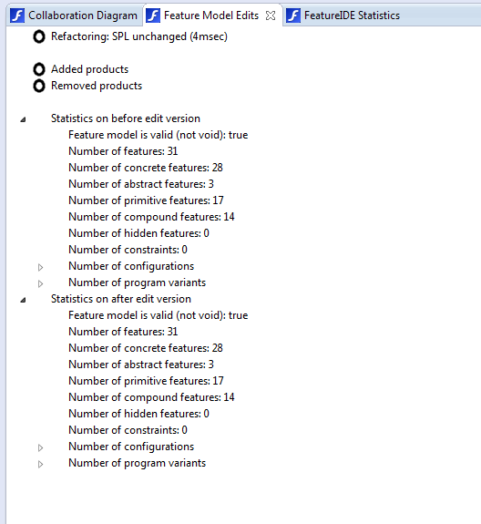Expand Number of program variants under before edit
Screen dimensions: 481x524
(x=40, y=283)
